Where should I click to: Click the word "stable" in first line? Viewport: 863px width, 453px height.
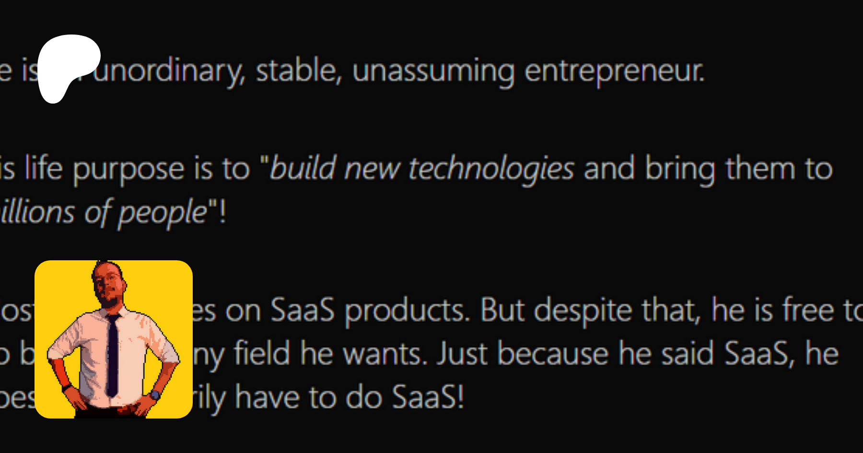[x=298, y=71]
